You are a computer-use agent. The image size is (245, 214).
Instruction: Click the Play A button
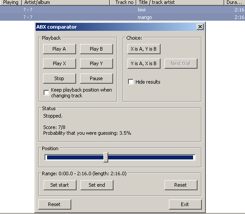59,49
